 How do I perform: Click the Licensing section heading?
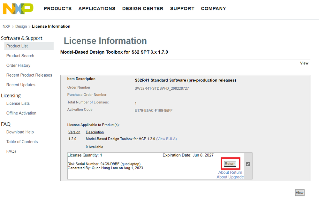pos(11,95)
